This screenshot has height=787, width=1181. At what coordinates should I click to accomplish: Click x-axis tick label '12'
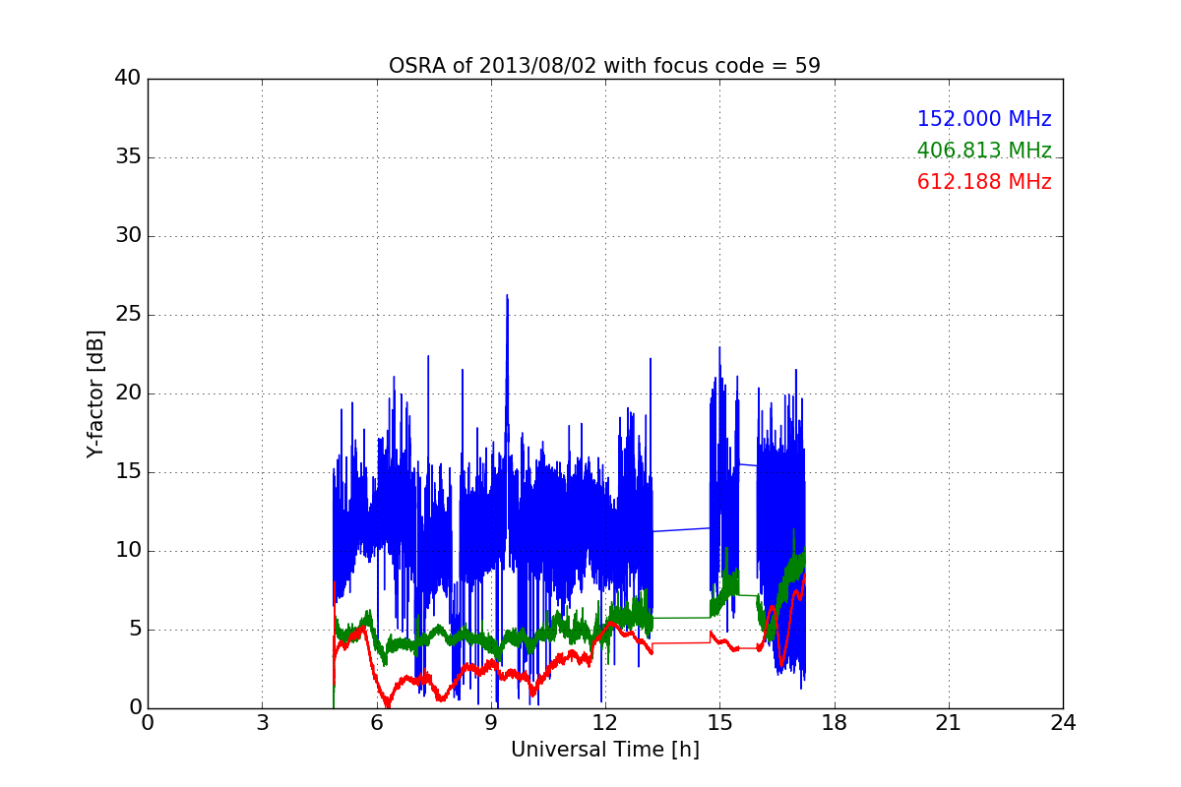[605, 723]
